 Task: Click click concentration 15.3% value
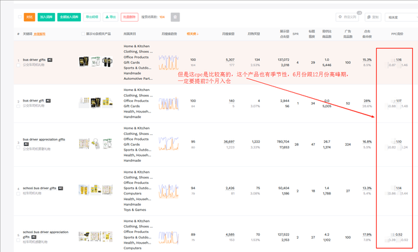point(367,60)
